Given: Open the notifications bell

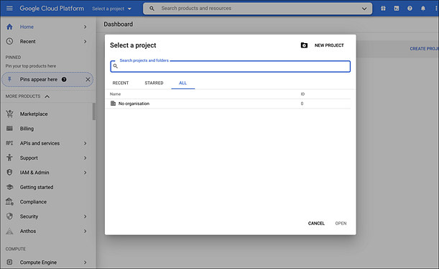Looking at the screenshot, I should [423, 9].
